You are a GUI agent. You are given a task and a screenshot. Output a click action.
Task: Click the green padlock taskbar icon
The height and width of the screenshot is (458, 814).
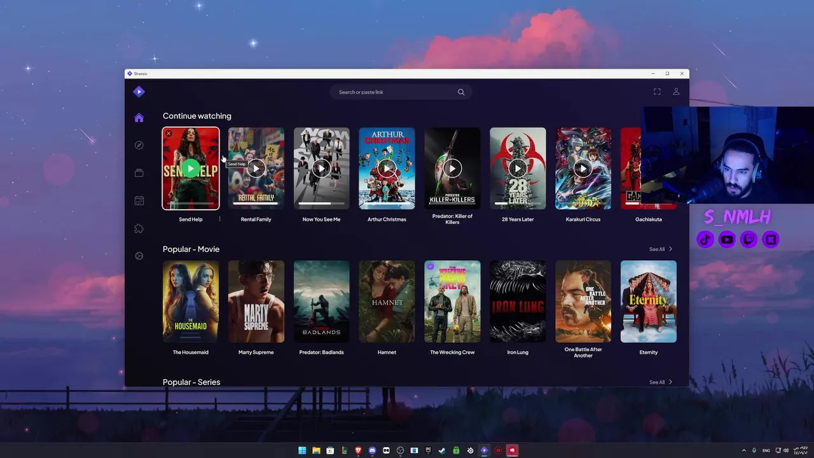(456, 450)
